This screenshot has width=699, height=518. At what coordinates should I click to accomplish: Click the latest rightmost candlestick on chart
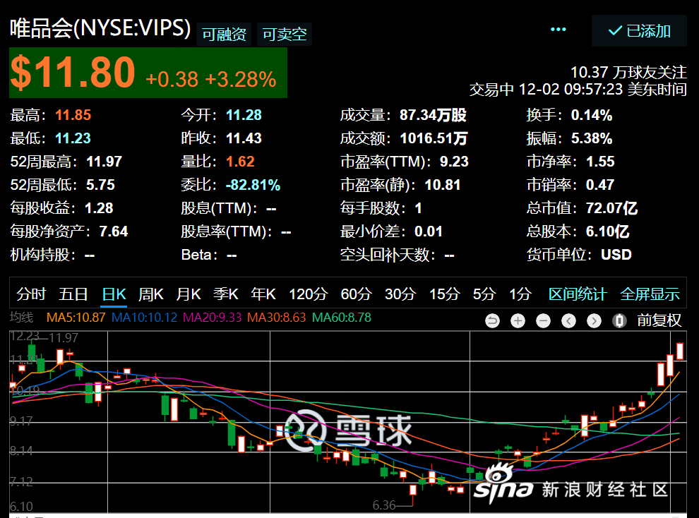(x=680, y=351)
